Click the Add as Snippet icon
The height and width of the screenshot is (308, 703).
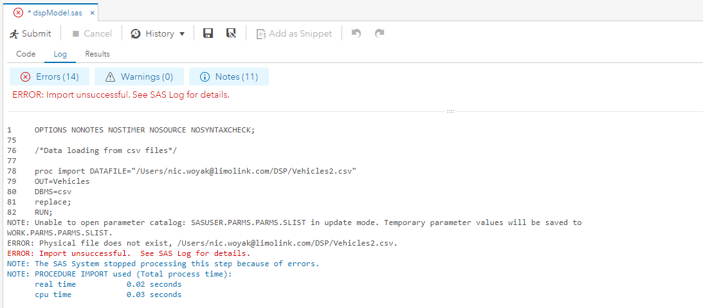point(261,33)
